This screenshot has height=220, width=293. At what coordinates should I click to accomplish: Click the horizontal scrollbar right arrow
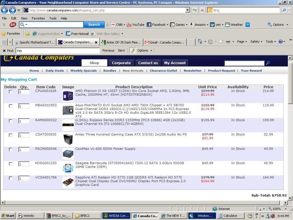286,203
